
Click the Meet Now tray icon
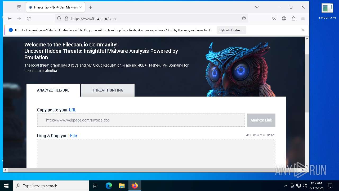[292, 186]
